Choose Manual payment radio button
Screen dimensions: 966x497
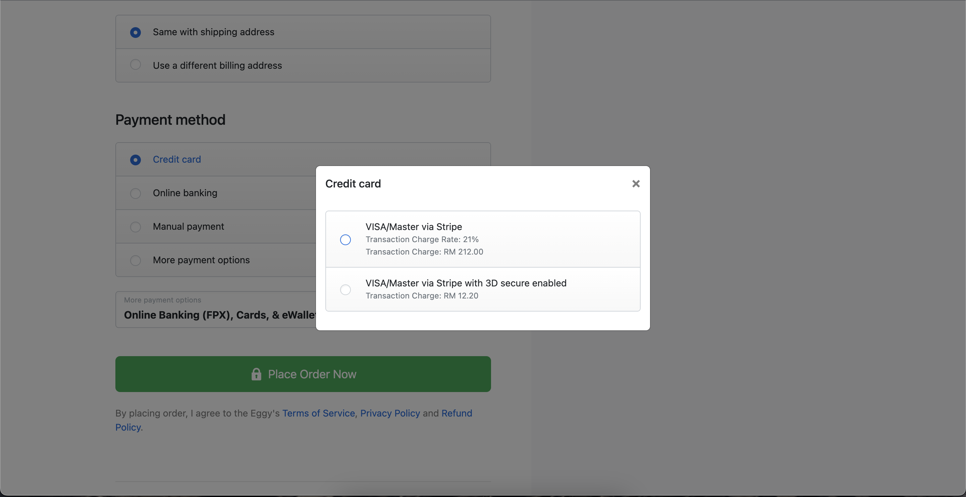click(136, 227)
